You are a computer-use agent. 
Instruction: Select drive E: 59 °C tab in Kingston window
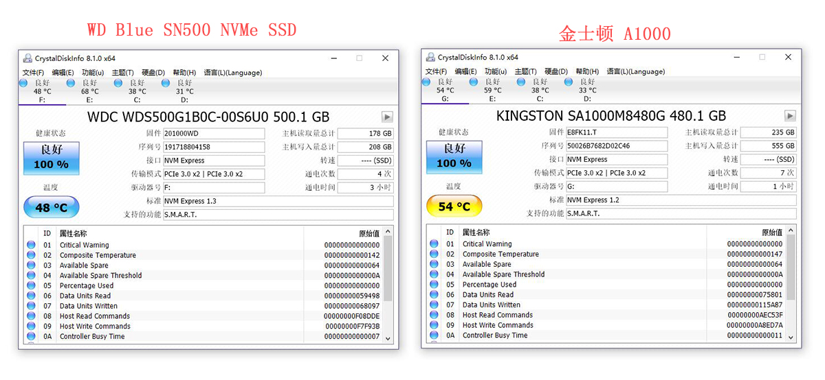pyautogui.click(x=492, y=90)
